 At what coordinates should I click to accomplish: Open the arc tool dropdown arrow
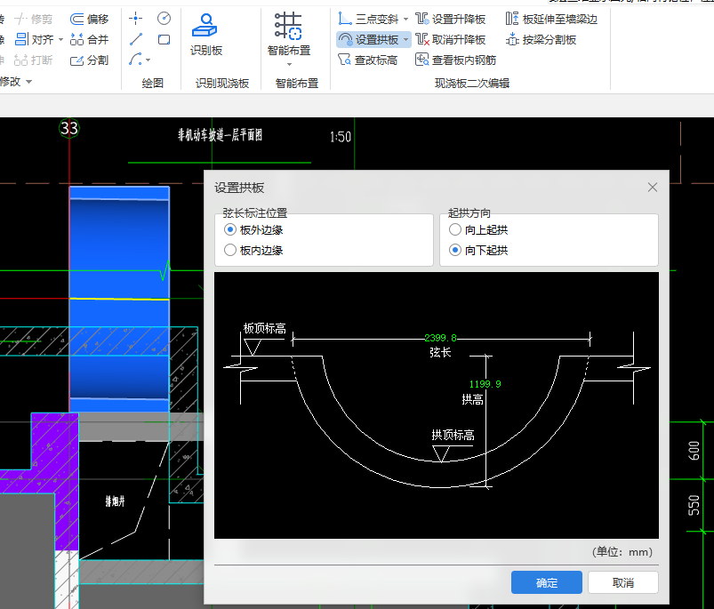tap(148, 60)
